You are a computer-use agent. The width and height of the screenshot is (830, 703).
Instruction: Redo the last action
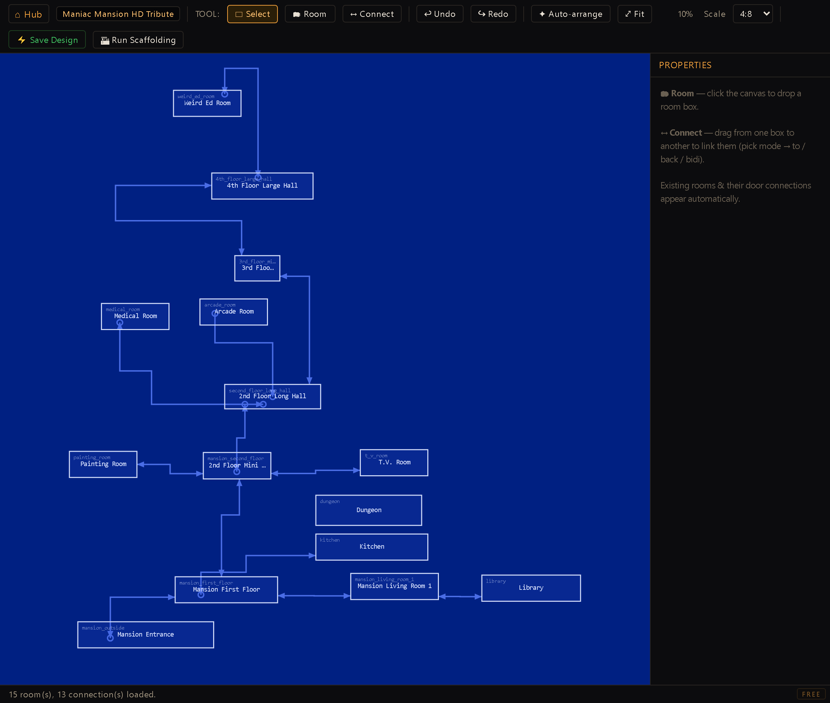pyautogui.click(x=493, y=14)
